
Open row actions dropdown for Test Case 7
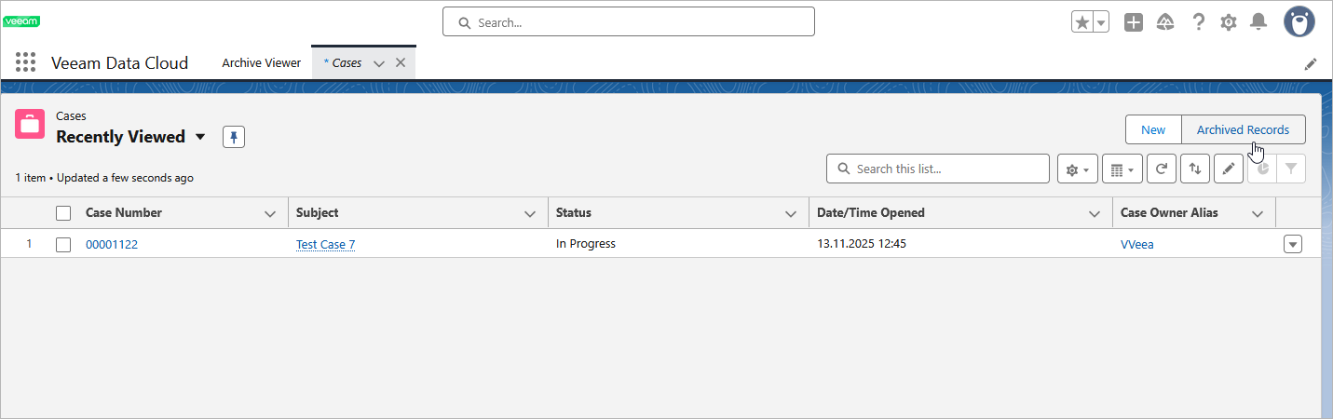[1292, 245]
